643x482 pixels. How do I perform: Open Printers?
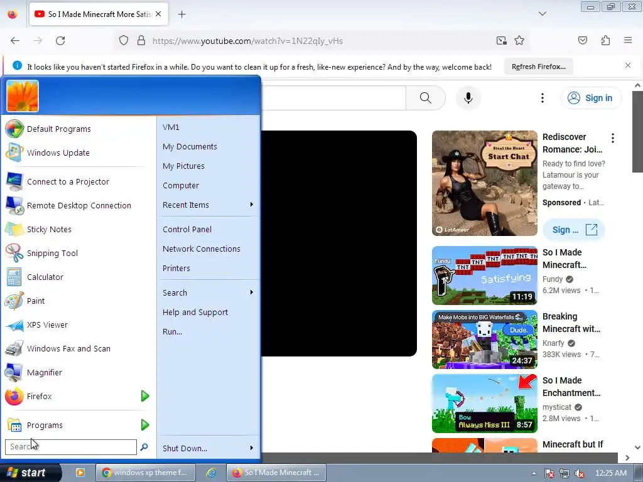click(x=176, y=268)
